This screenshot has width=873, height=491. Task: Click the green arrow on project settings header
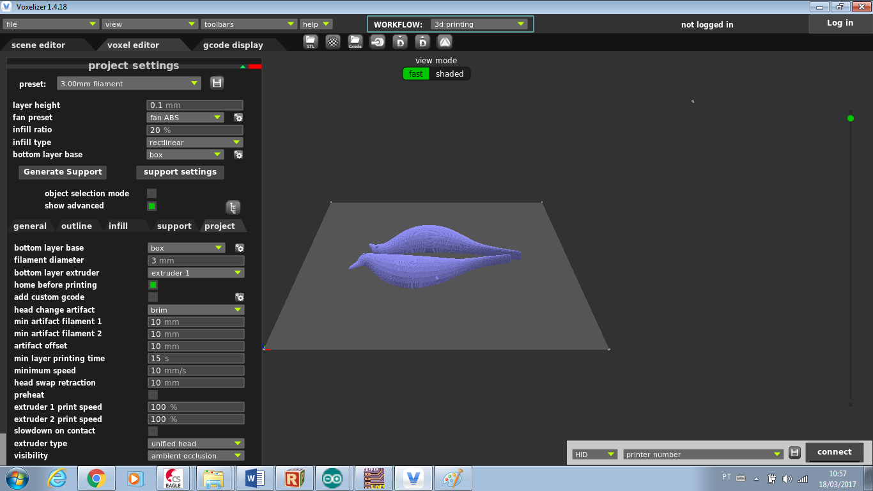click(x=243, y=66)
